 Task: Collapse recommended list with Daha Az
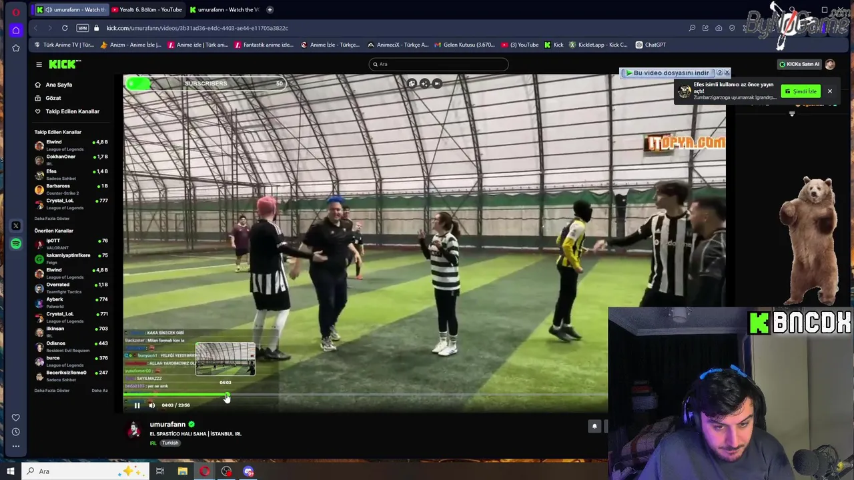click(x=99, y=391)
